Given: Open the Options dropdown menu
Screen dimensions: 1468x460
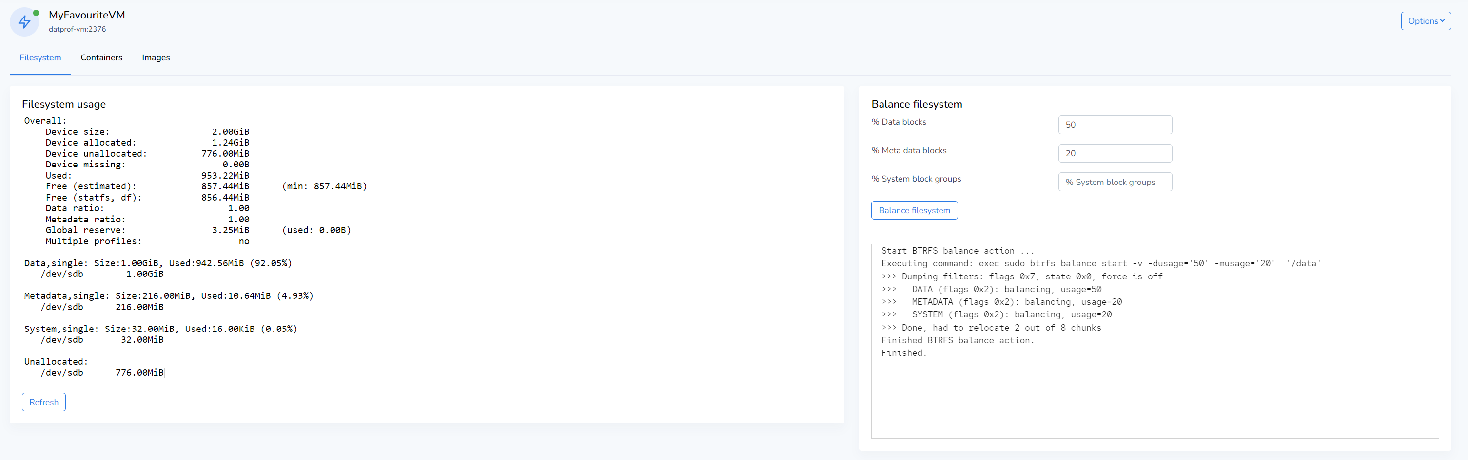Looking at the screenshot, I should pyautogui.click(x=1425, y=21).
